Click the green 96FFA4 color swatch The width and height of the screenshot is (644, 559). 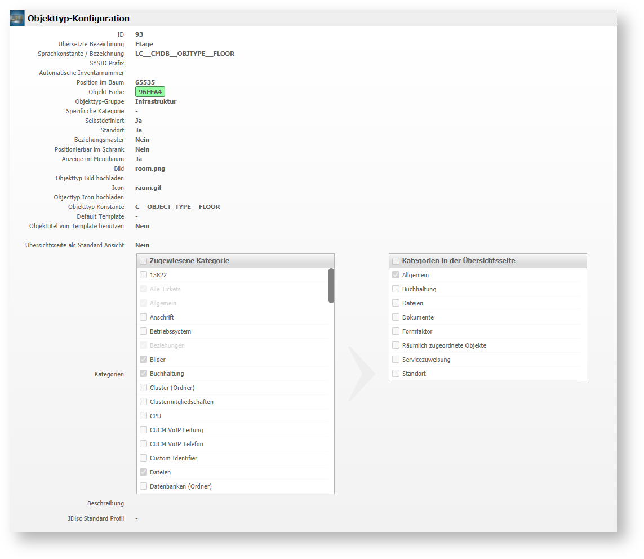pos(150,92)
